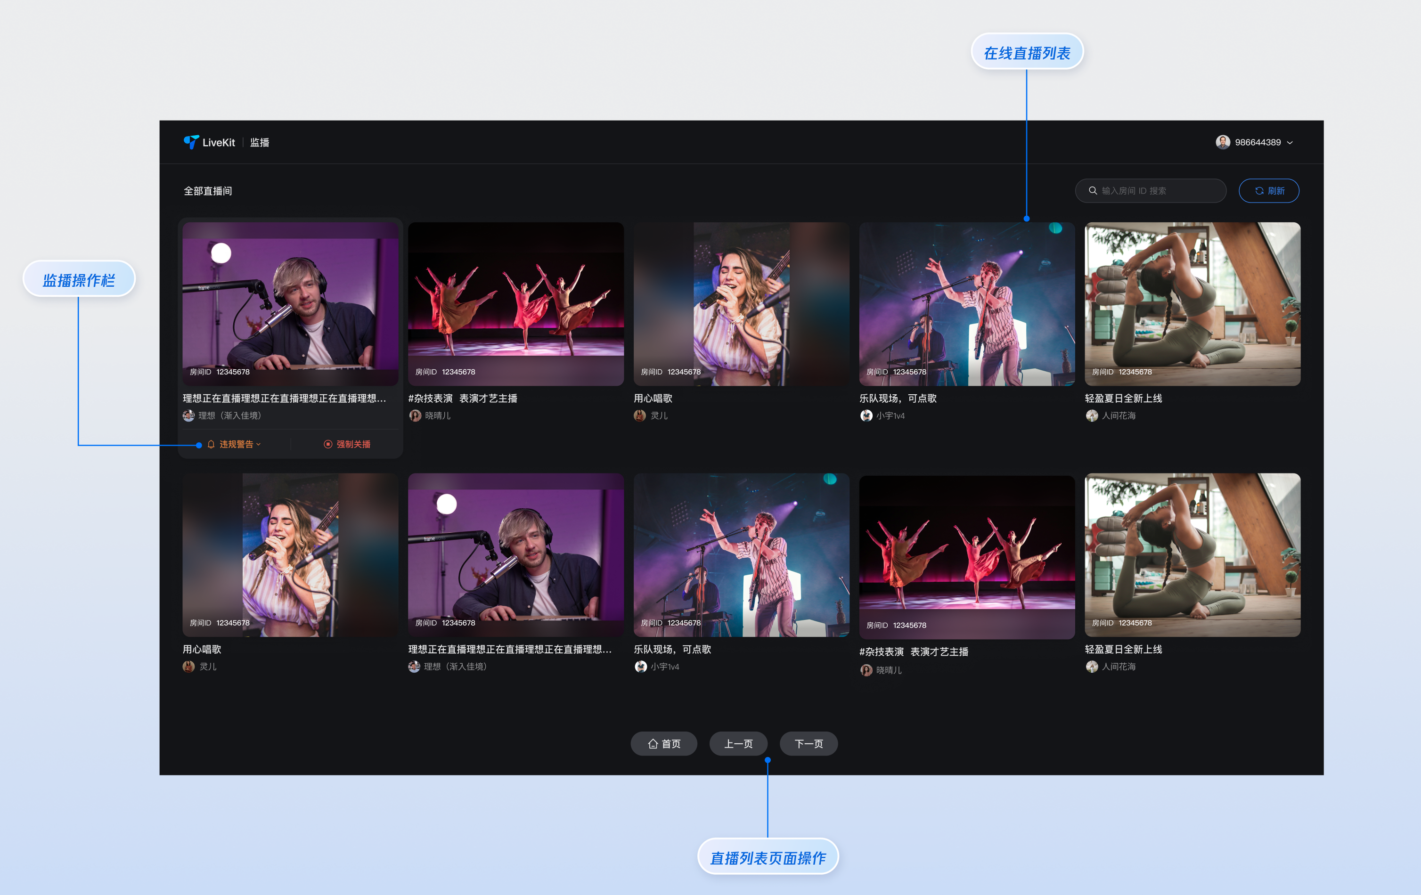Viewport: 1421px width, 895px height.
Task: Focus the room ID search field
Action: pos(1157,191)
